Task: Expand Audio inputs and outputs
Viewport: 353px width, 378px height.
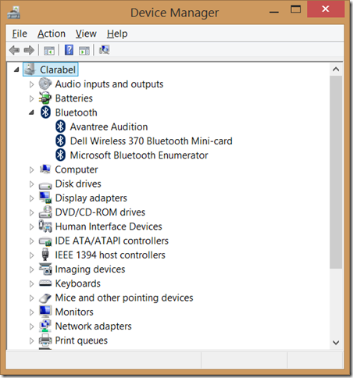Action: pos(31,84)
